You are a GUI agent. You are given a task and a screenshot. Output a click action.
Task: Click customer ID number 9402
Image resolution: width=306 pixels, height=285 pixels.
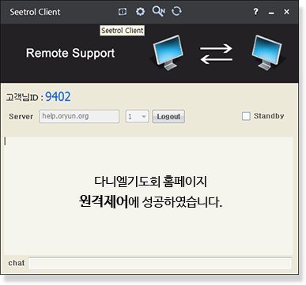58,96
